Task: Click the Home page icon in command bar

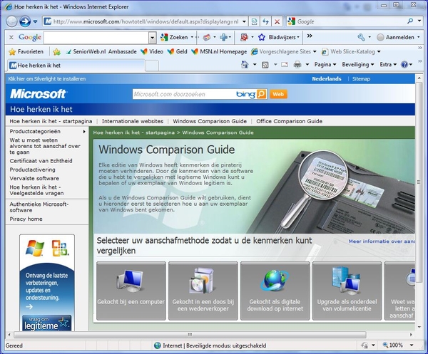Action: click(245, 65)
